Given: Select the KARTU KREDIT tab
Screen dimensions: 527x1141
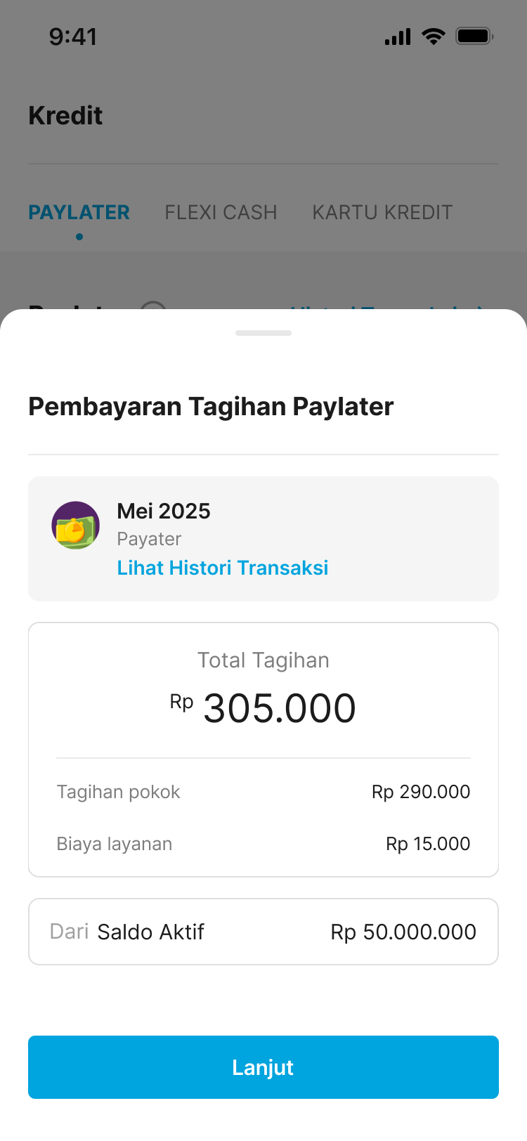Looking at the screenshot, I should pos(382,212).
